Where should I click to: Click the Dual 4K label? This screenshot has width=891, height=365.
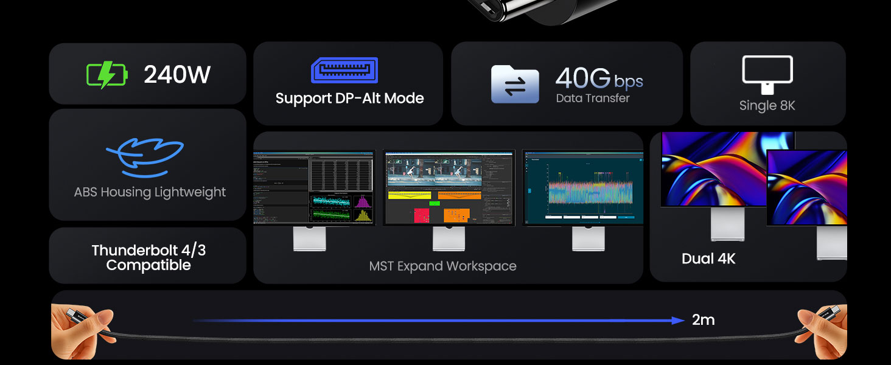tap(708, 259)
